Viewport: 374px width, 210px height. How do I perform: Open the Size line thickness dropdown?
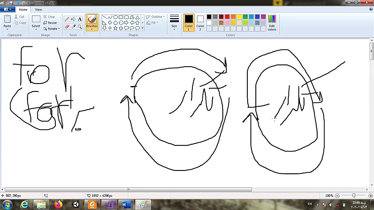pos(174,23)
